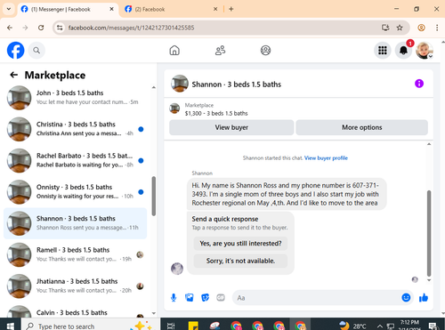Open Christina's 3 beds 1.5 baths chat
Image resolution: width=445 pixels, height=330 pixels.
76,129
